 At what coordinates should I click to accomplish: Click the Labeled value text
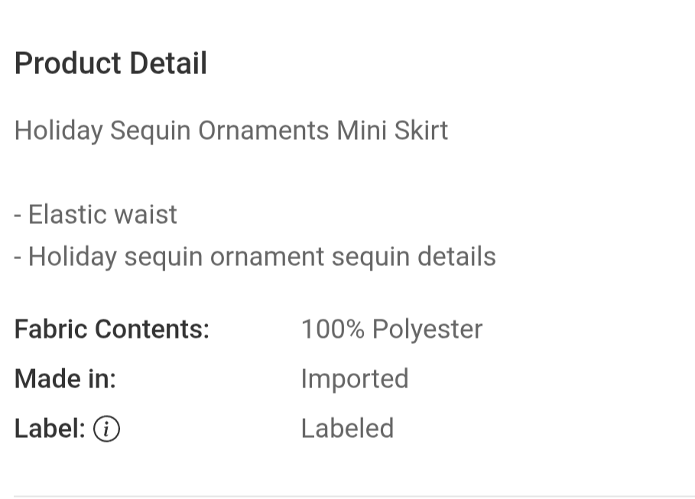[347, 429]
